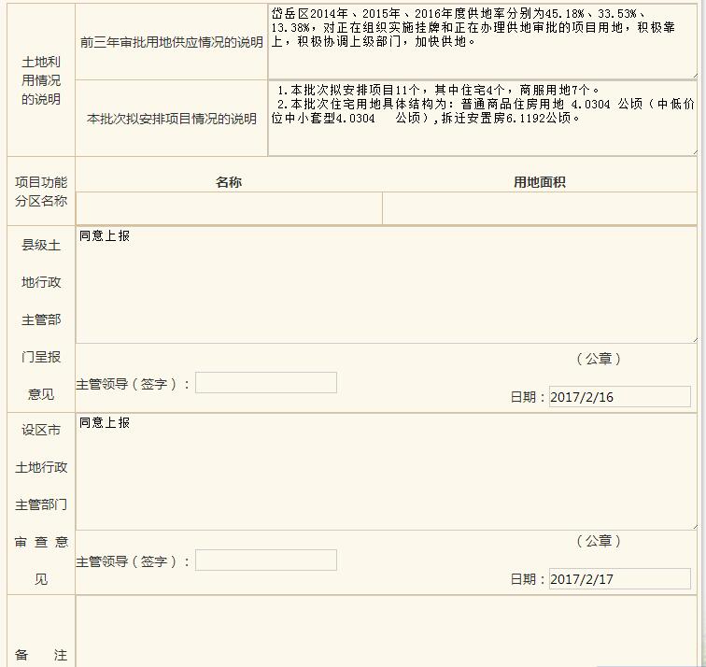Image resolution: width=706 pixels, height=667 pixels.
Task: Click the date field showing 2017/2/17
Action: (619, 579)
